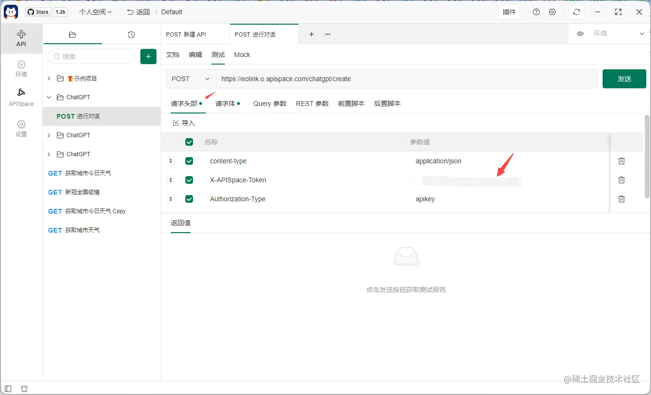Open APISpace in the sidebar
This screenshot has width=651, height=395.
click(21, 98)
